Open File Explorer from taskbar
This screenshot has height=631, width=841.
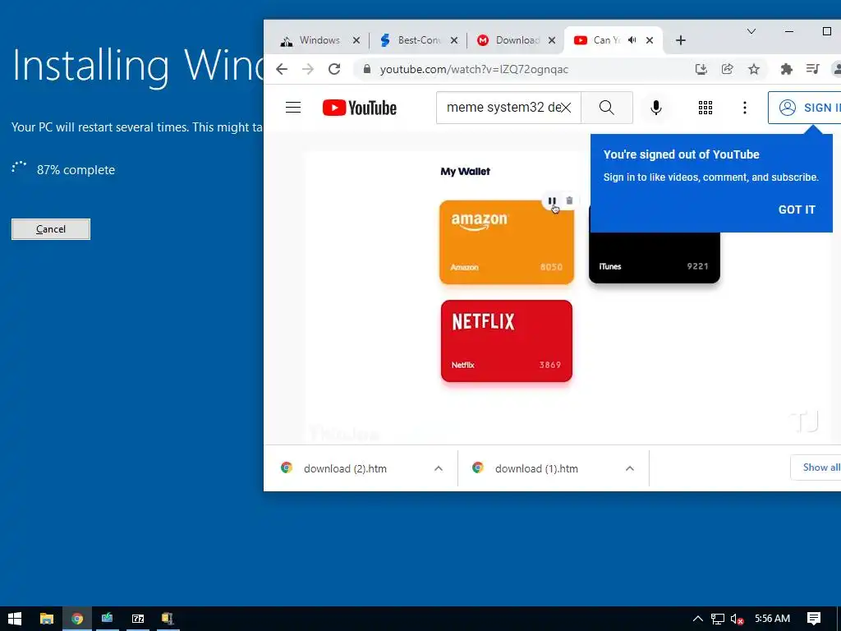(x=47, y=619)
